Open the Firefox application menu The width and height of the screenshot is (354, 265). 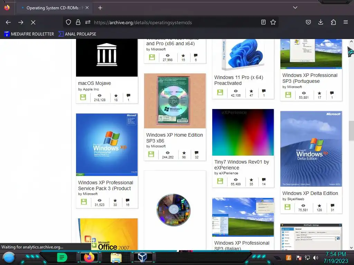(346, 22)
